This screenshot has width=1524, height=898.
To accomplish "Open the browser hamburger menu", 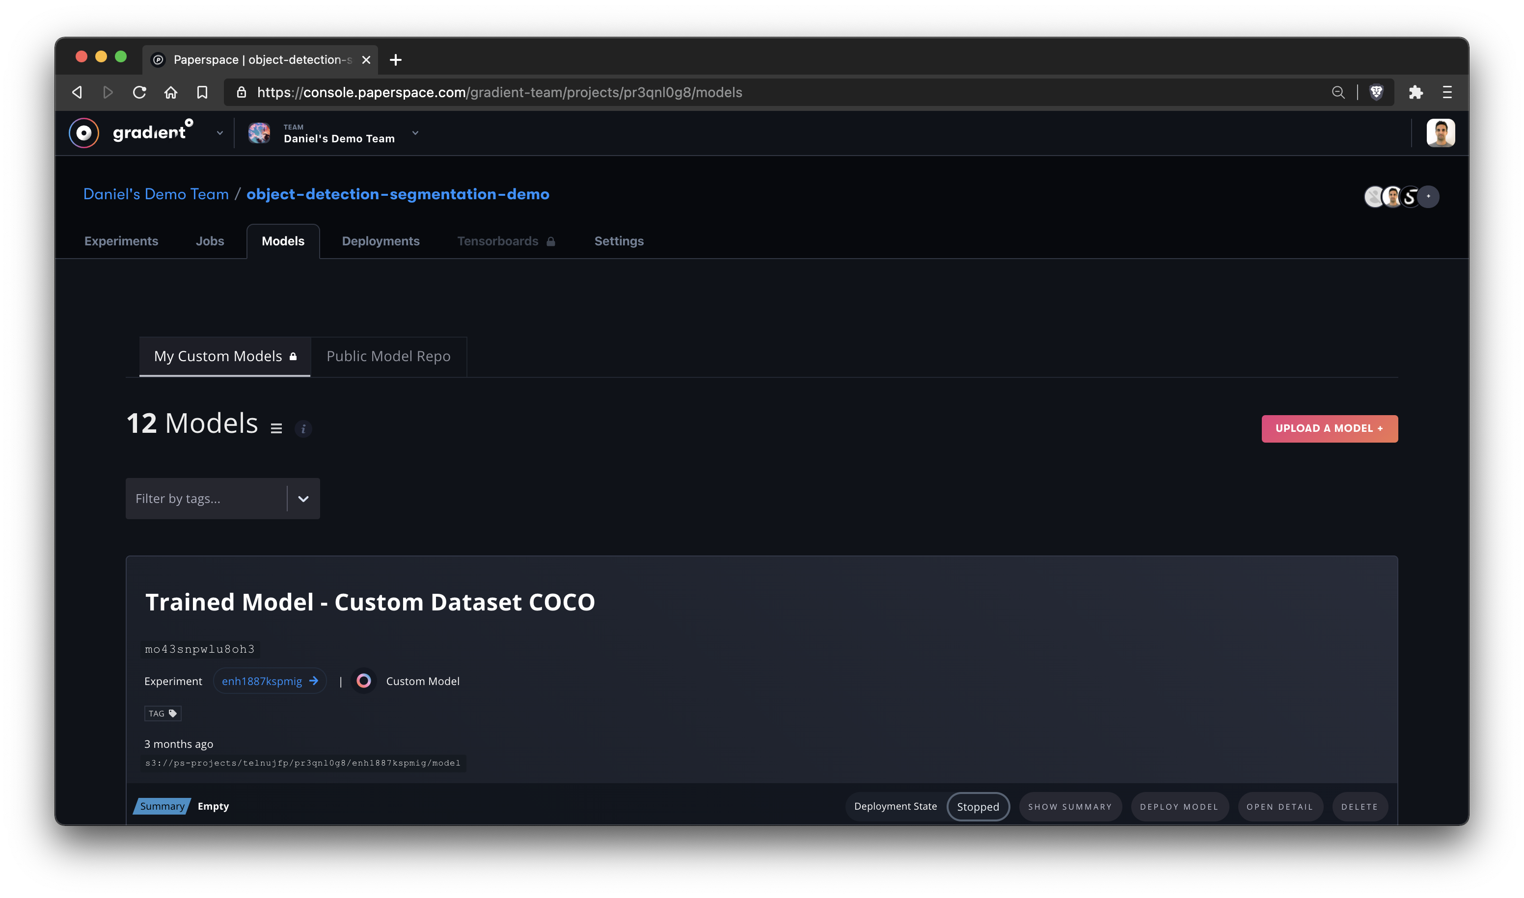I will pyautogui.click(x=1447, y=92).
